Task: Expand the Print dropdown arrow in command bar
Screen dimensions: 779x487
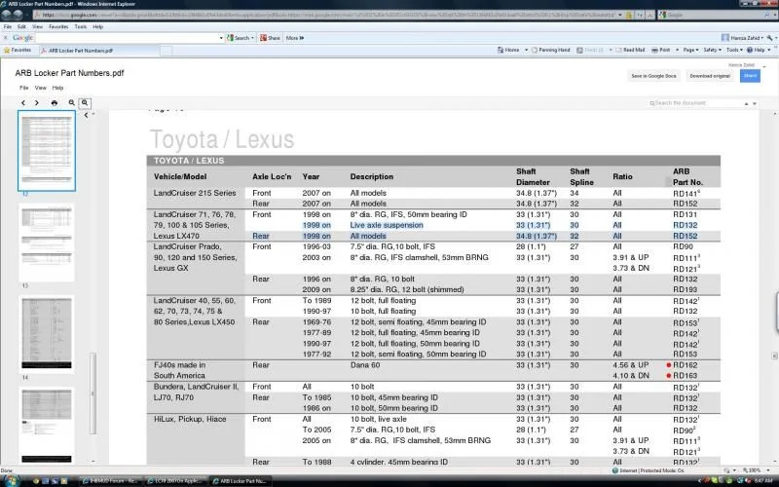Action: point(677,51)
